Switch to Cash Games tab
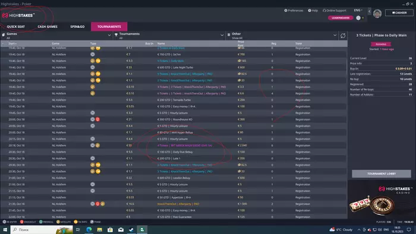 pos(48,27)
